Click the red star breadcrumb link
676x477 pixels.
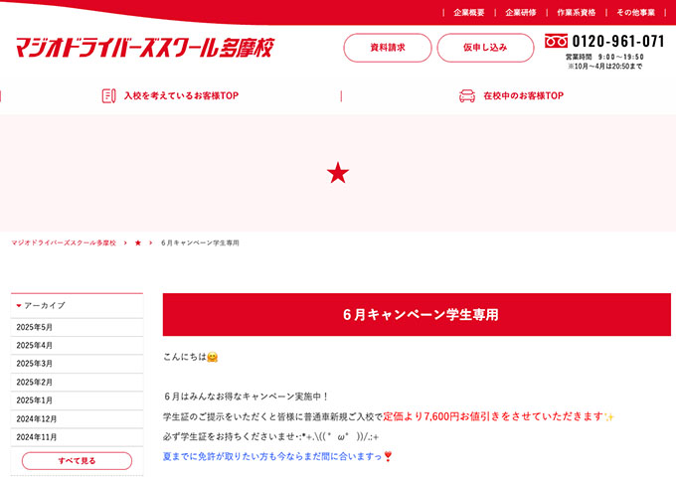tap(138, 243)
